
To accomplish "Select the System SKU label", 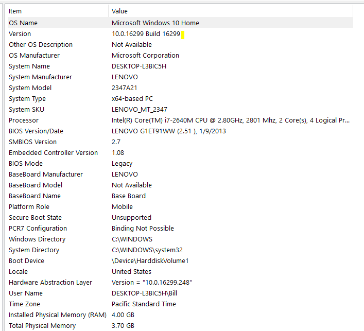I will [x=26, y=109].
